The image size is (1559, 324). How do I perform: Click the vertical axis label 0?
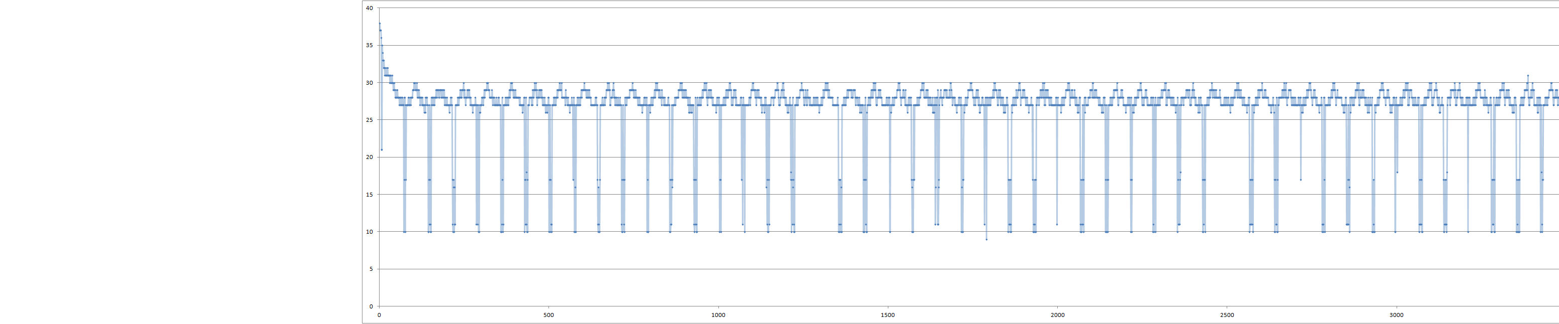coord(371,306)
